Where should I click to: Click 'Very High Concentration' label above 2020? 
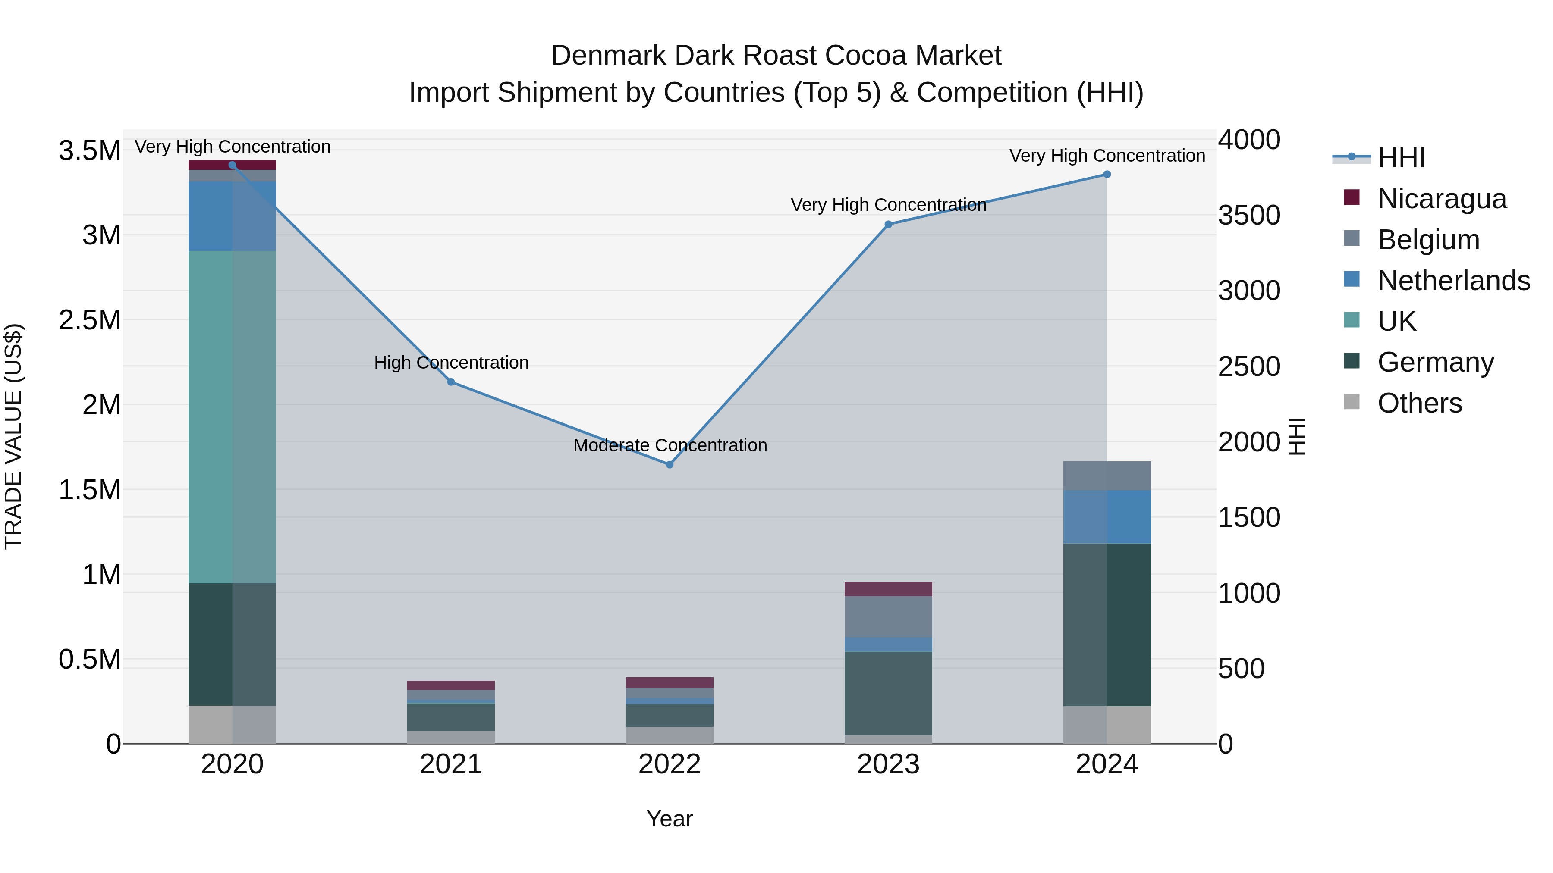tap(232, 147)
